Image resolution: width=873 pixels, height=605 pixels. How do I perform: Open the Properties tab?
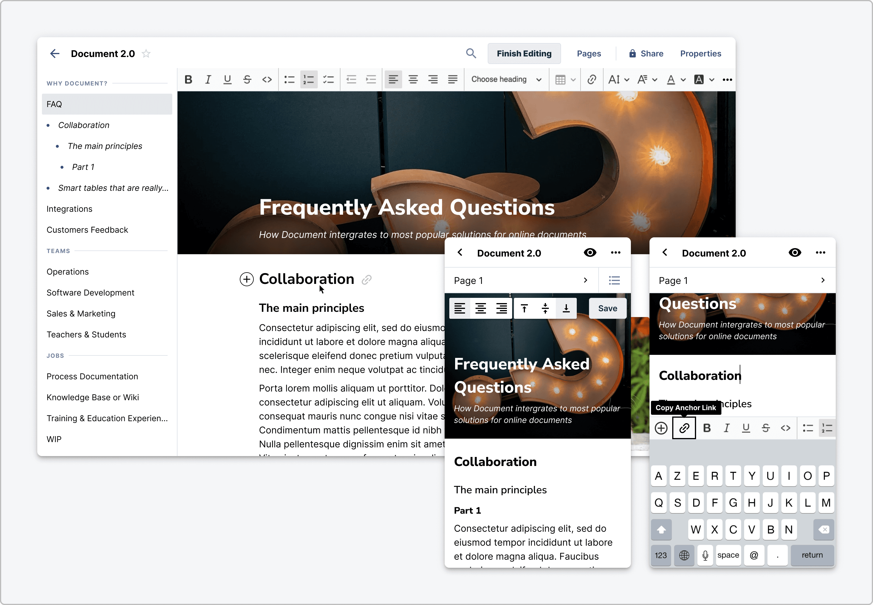pos(700,54)
